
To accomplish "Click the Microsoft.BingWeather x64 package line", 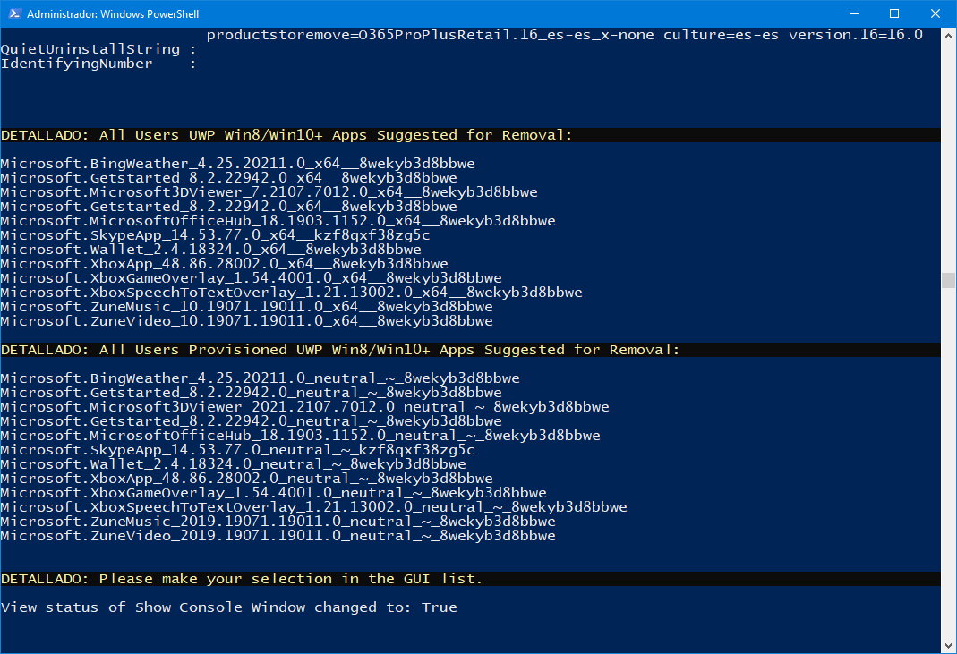I will click(237, 164).
